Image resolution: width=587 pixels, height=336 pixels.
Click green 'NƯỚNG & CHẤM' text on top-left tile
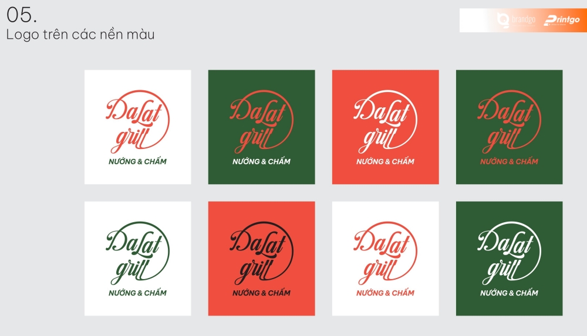click(x=137, y=161)
